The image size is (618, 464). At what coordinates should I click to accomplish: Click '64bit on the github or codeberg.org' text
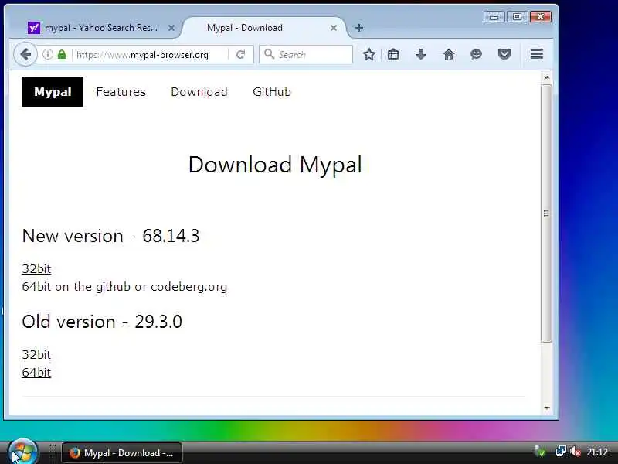[124, 286]
